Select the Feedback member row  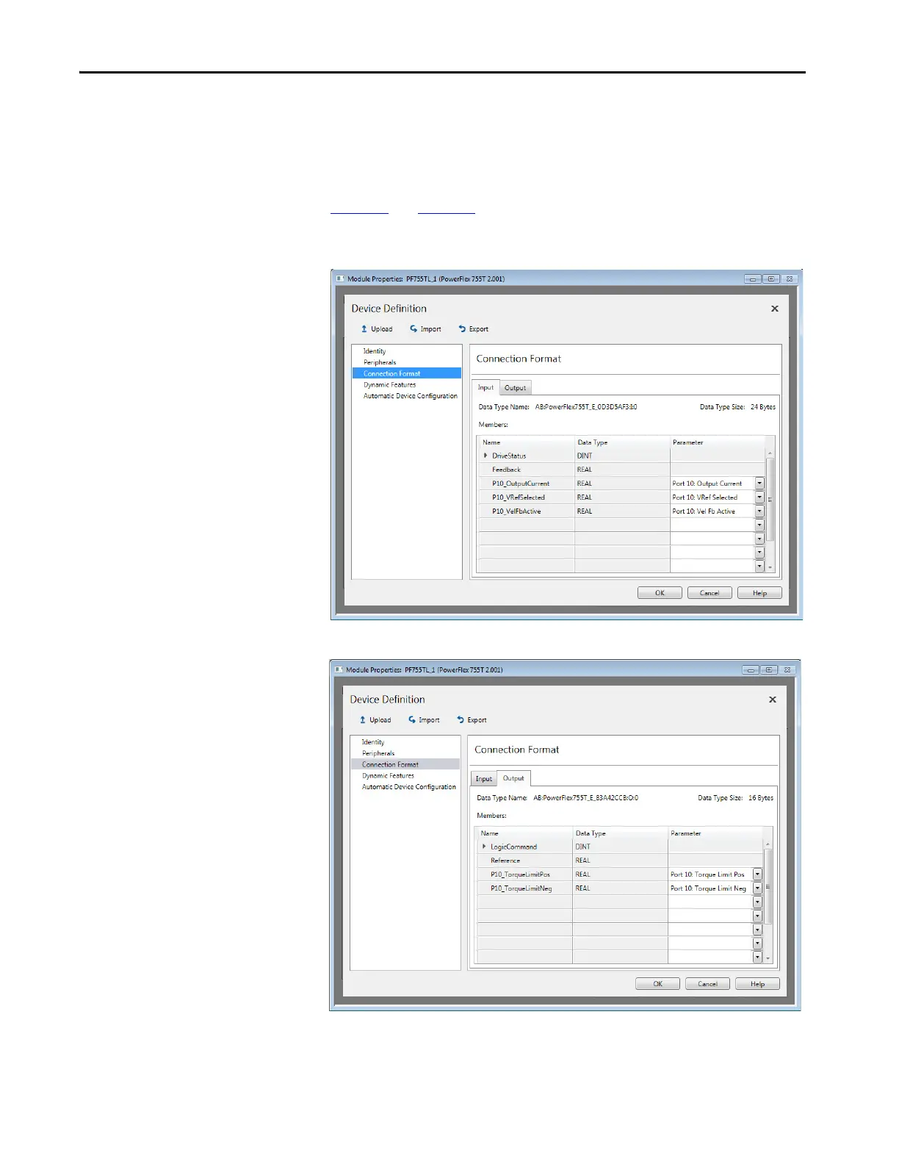621,470
